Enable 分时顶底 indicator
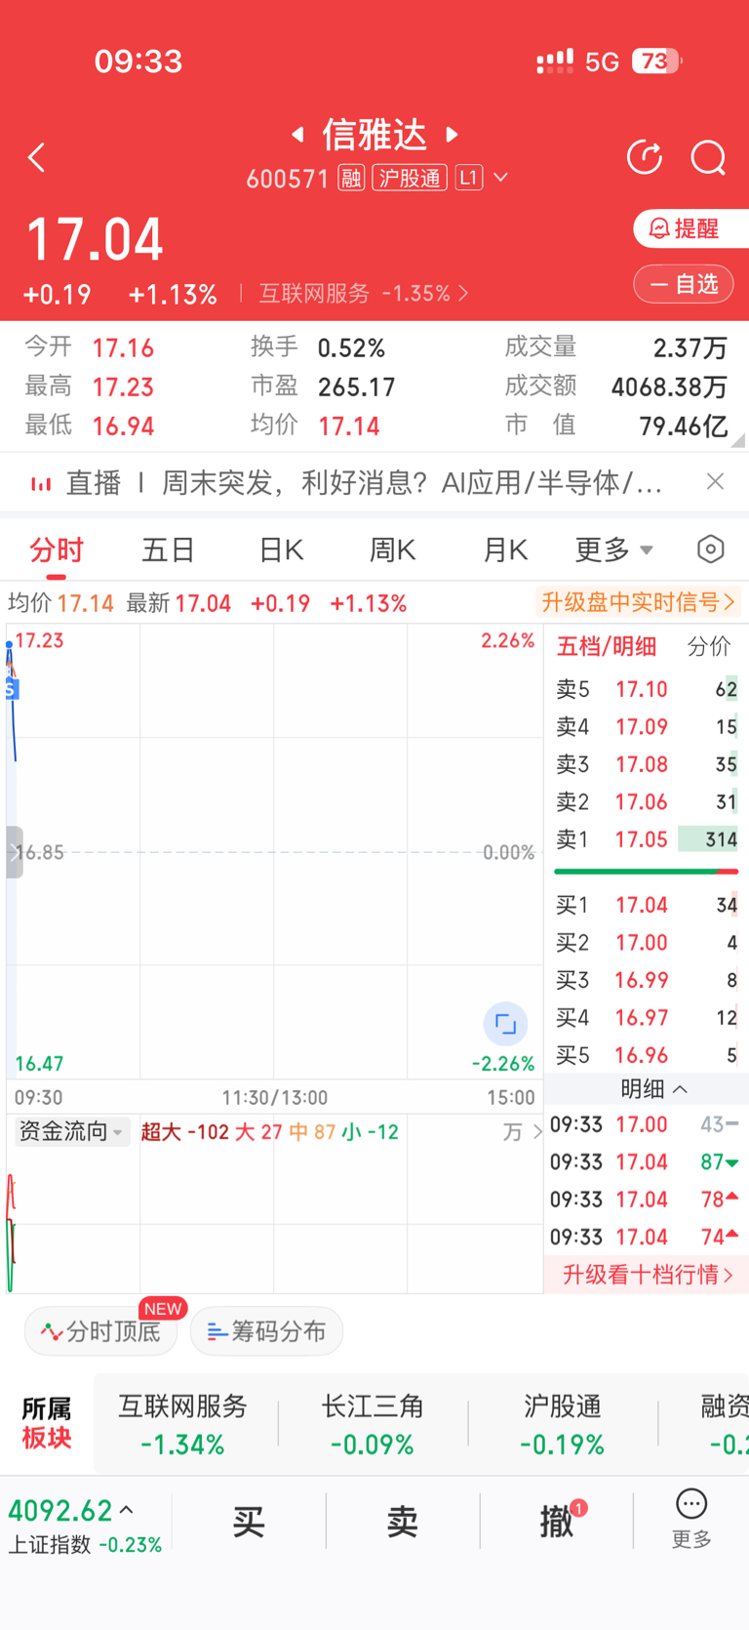This screenshot has width=749, height=1630. pyautogui.click(x=100, y=1331)
